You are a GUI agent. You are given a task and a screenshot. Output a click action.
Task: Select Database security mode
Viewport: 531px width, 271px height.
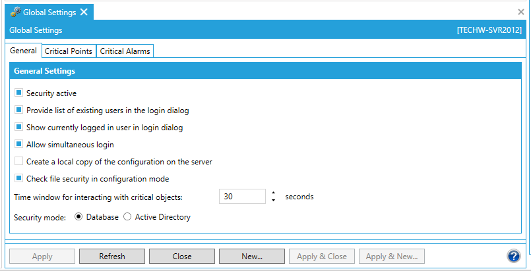pos(79,217)
